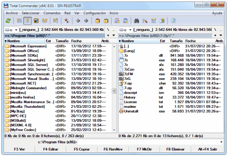Select the [Midnight Commander] folder

[x=58, y=88]
